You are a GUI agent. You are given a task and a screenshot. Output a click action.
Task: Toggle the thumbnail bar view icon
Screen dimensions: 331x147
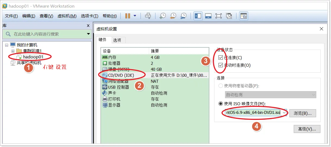(x=208, y=16)
